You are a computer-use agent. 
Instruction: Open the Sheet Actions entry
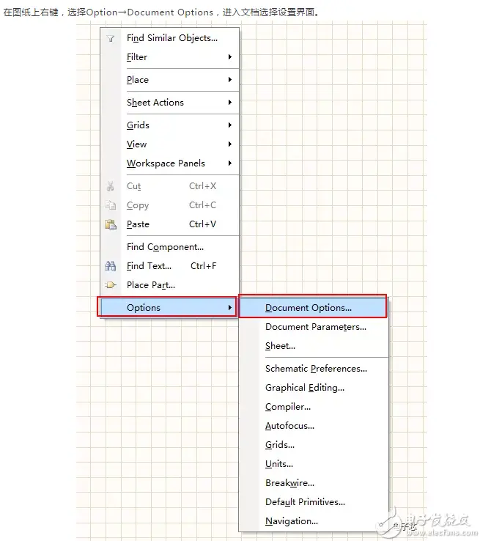(170, 103)
